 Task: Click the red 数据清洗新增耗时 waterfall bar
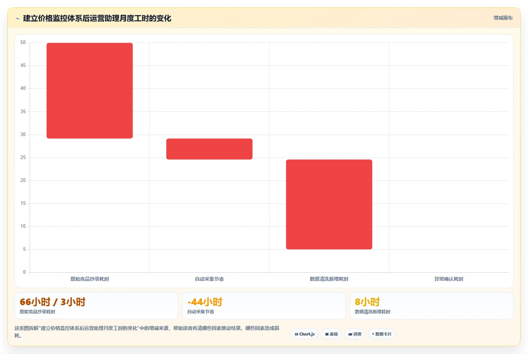(329, 205)
